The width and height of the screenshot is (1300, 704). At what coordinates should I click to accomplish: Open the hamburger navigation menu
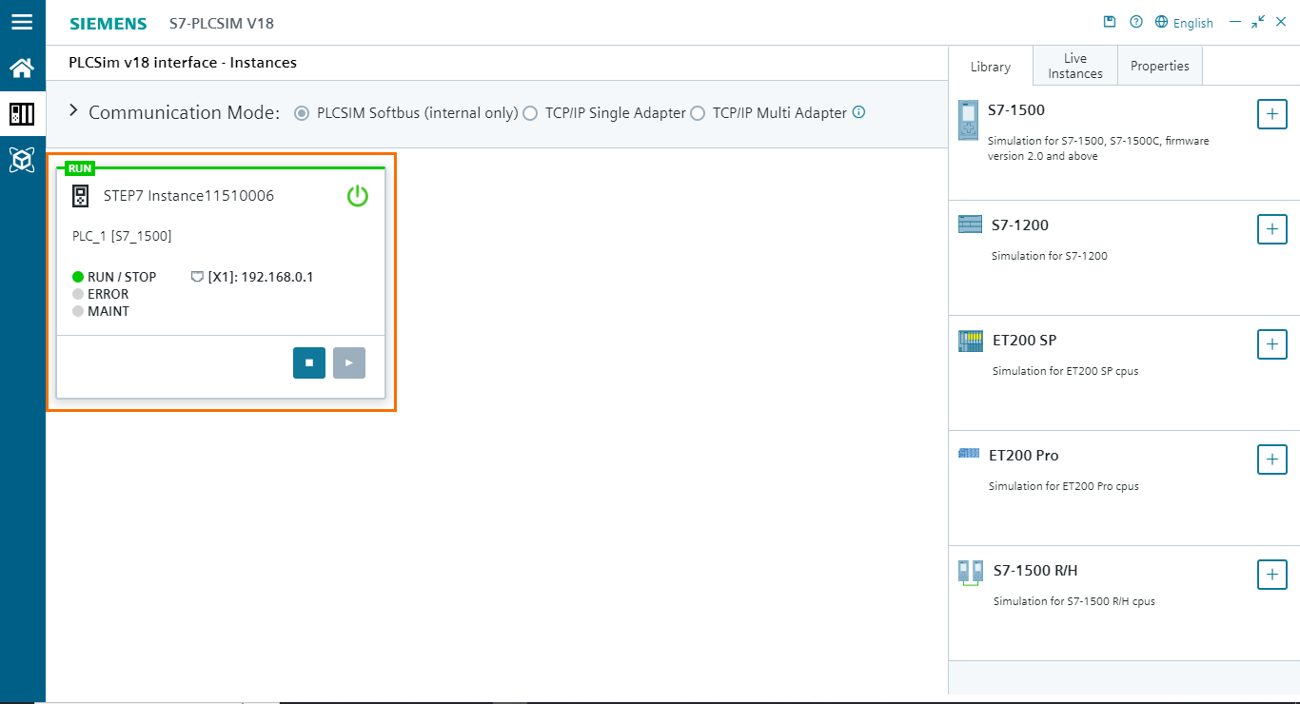pos(23,22)
